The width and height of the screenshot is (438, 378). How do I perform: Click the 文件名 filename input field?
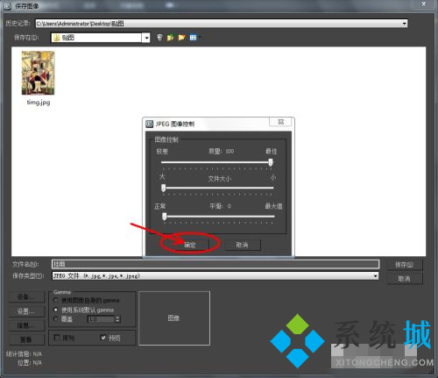pos(215,264)
